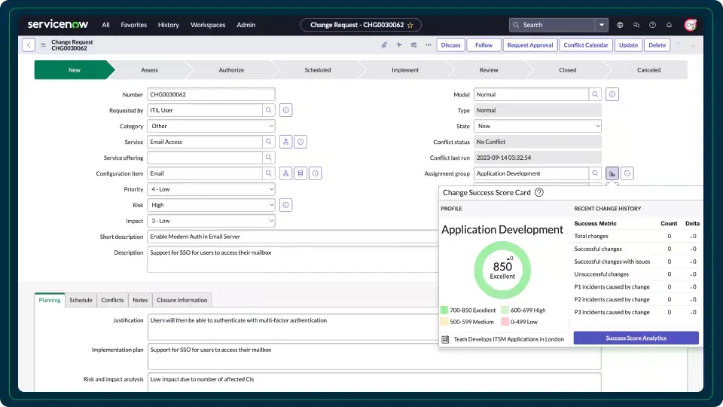Expand the State dropdown set to New
Image resolution: width=723 pixels, height=407 pixels.
click(537, 126)
